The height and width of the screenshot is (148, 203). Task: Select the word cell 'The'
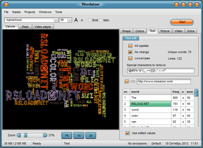150,98
